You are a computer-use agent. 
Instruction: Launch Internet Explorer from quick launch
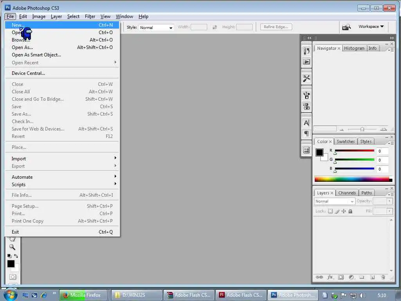[44, 295]
